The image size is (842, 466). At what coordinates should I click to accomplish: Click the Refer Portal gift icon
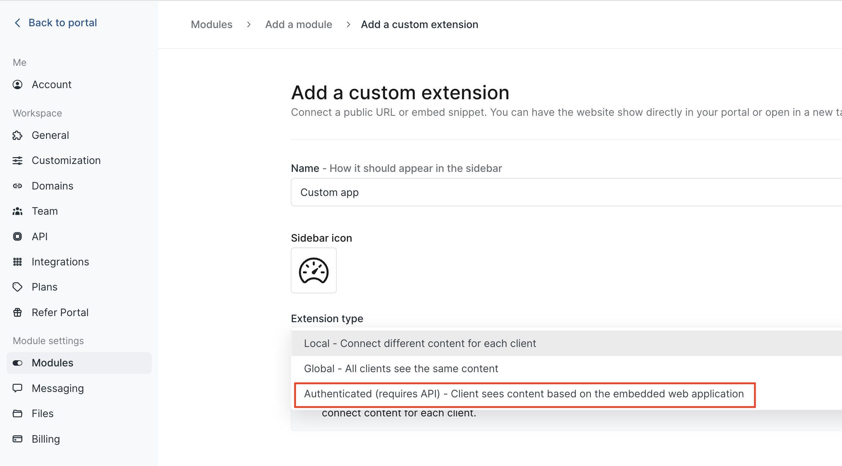coord(17,312)
